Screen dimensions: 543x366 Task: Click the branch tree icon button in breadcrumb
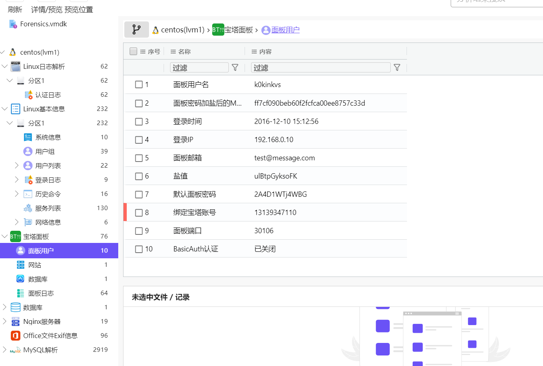click(x=136, y=30)
